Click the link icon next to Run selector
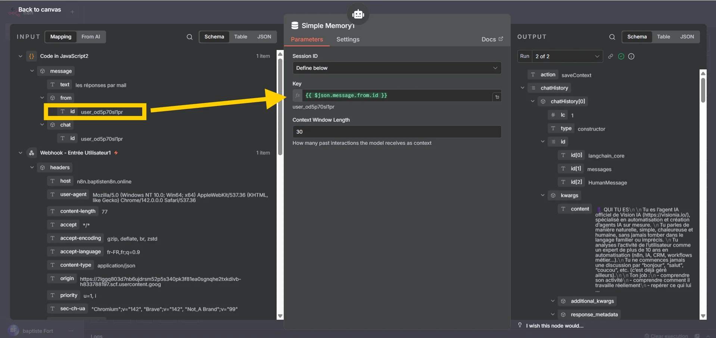This screenshot has width=716, height=338. click(x=611, y=56)
